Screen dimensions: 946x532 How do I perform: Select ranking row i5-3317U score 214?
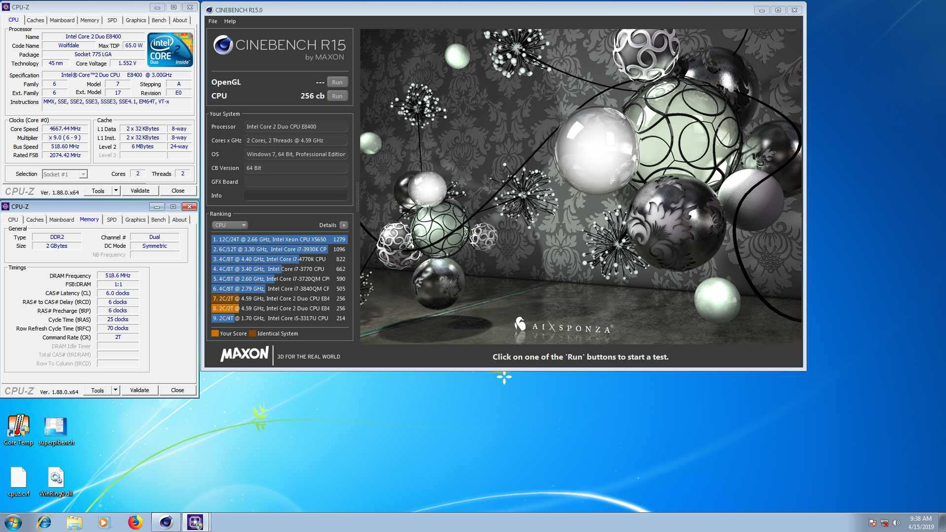click(x=279, y=318)
